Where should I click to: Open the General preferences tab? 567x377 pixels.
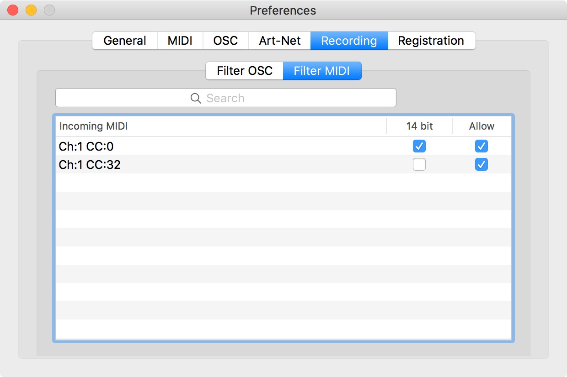click(x=125, y=41)
